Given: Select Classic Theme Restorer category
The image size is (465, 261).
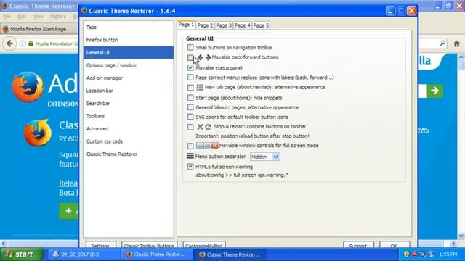Looking at the screenshot, I should 129,154.
